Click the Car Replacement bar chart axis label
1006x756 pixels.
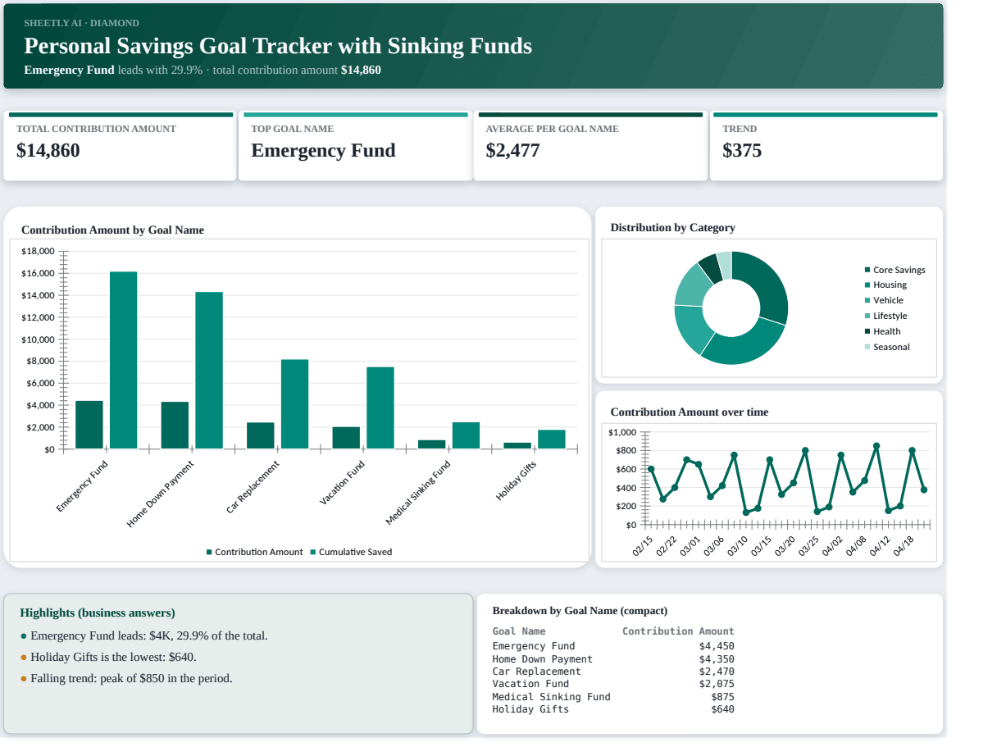[x=253, y=487]
